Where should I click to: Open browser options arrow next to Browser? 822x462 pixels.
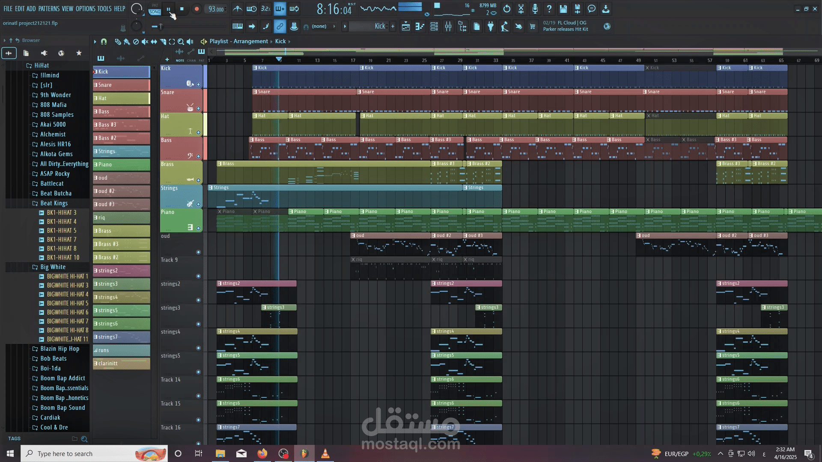tap(5, 40)
